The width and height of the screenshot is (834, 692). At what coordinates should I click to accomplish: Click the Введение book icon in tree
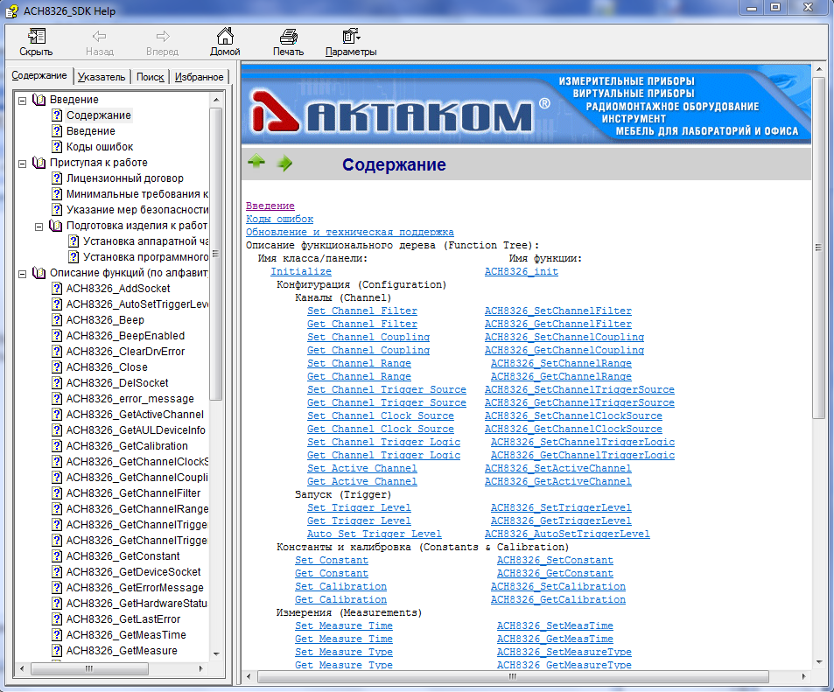(x=39, y=100)
